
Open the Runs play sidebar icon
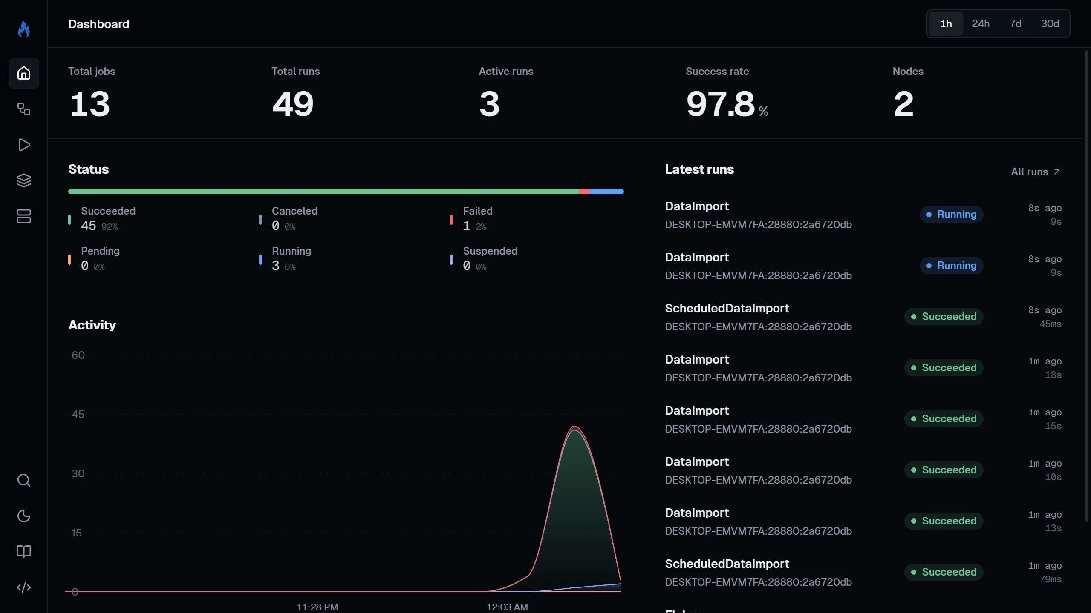coord(24,145)
